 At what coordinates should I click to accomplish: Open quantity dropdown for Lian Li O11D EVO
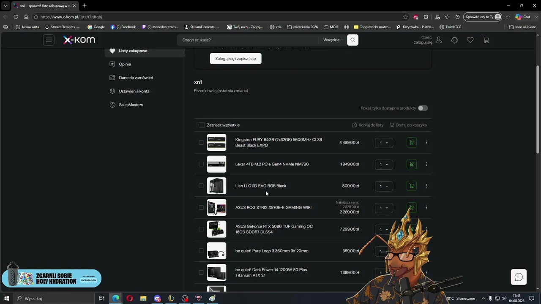coord(384,186)
